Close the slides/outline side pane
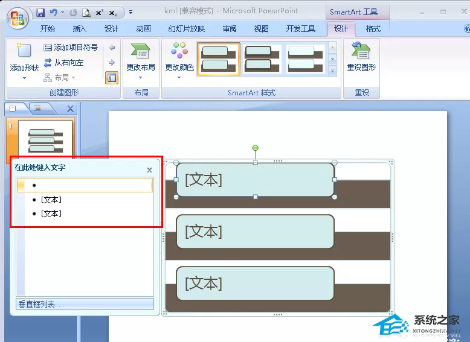The image size is (470, 342). [70, 109]
